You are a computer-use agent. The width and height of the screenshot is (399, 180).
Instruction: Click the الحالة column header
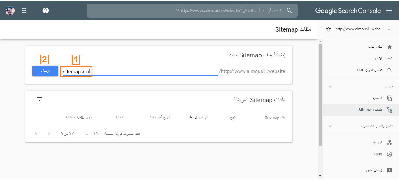coord(119,117)
